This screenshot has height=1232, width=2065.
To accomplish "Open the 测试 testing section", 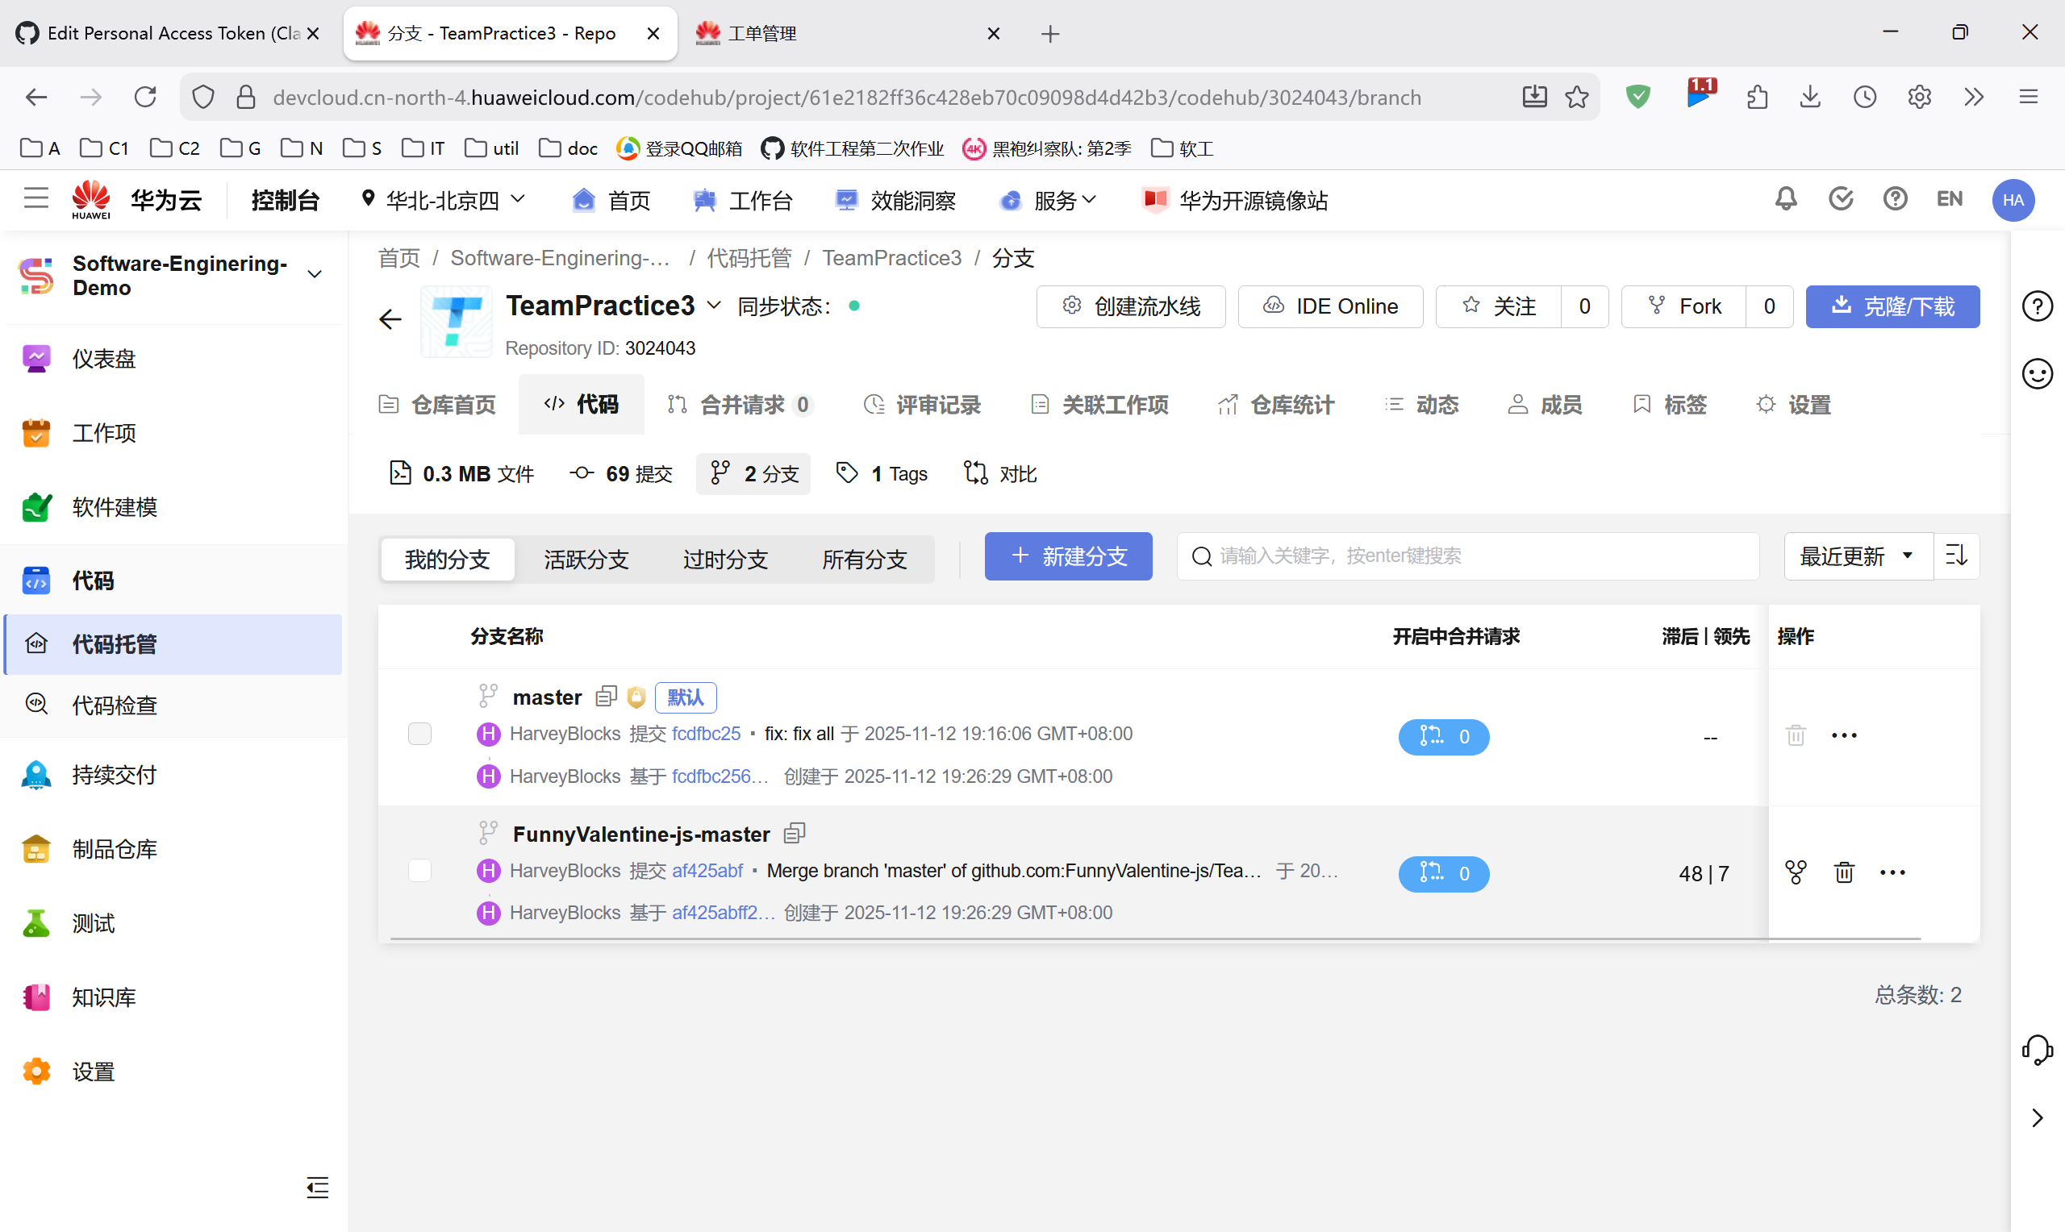I will (92, 922).
